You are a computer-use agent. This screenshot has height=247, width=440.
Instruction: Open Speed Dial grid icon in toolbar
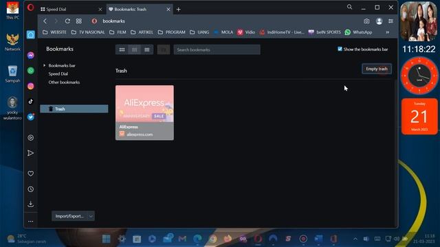pos(79,21)
